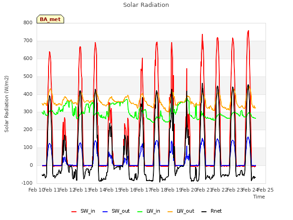
Task: Click the 300 y-axis tick label
Action: pyautogui.click(x=28, y=112)
